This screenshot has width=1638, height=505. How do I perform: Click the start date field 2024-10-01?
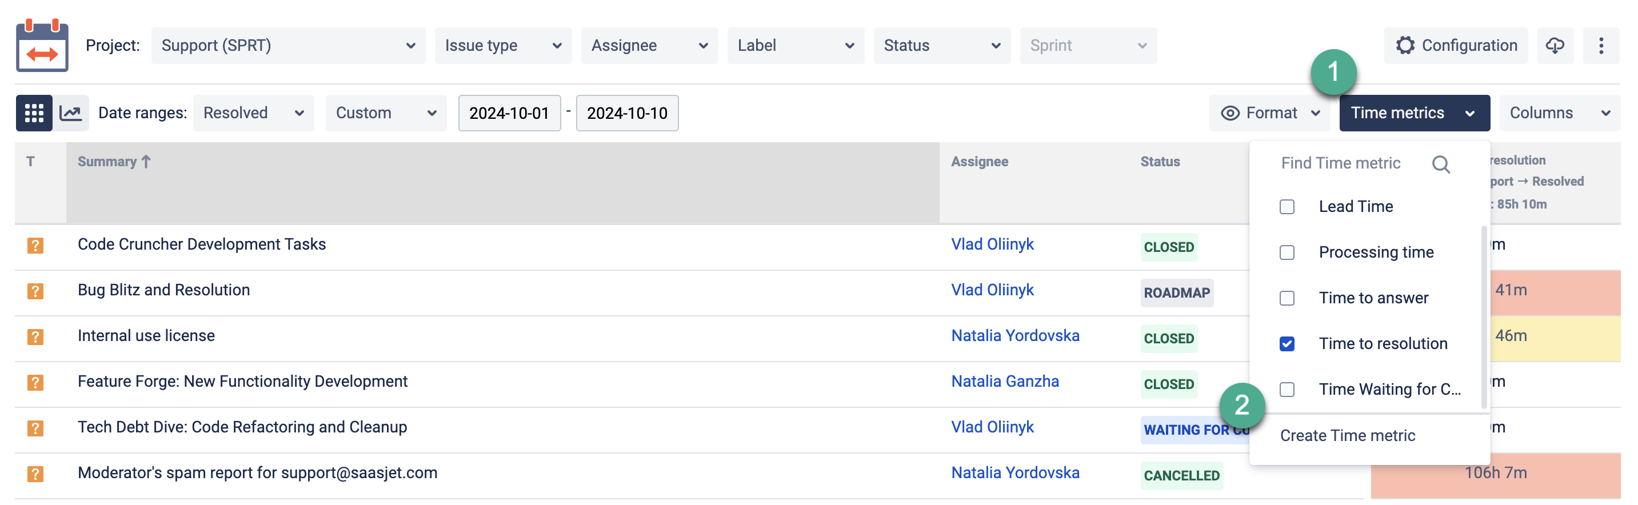[x=509, y=113]
